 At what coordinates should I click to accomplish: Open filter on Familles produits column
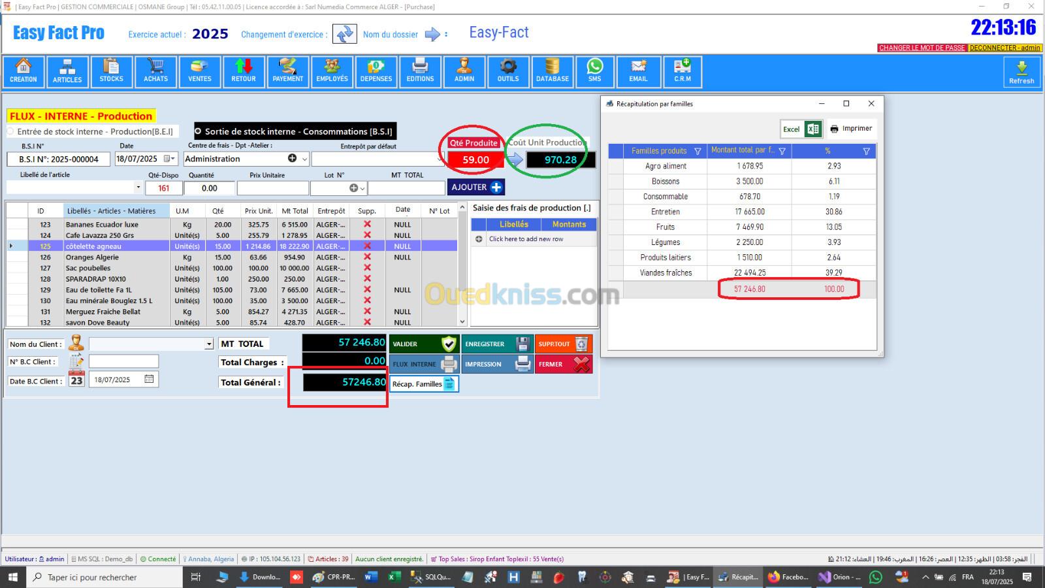click(x=698, y=151)
